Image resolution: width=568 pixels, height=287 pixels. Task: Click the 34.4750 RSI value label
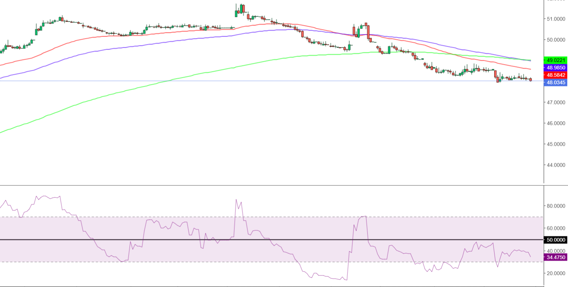pos(555,257)
